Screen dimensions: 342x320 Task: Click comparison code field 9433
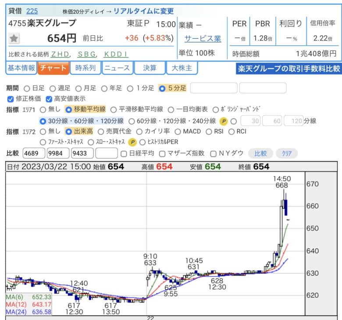click(82, 153)
